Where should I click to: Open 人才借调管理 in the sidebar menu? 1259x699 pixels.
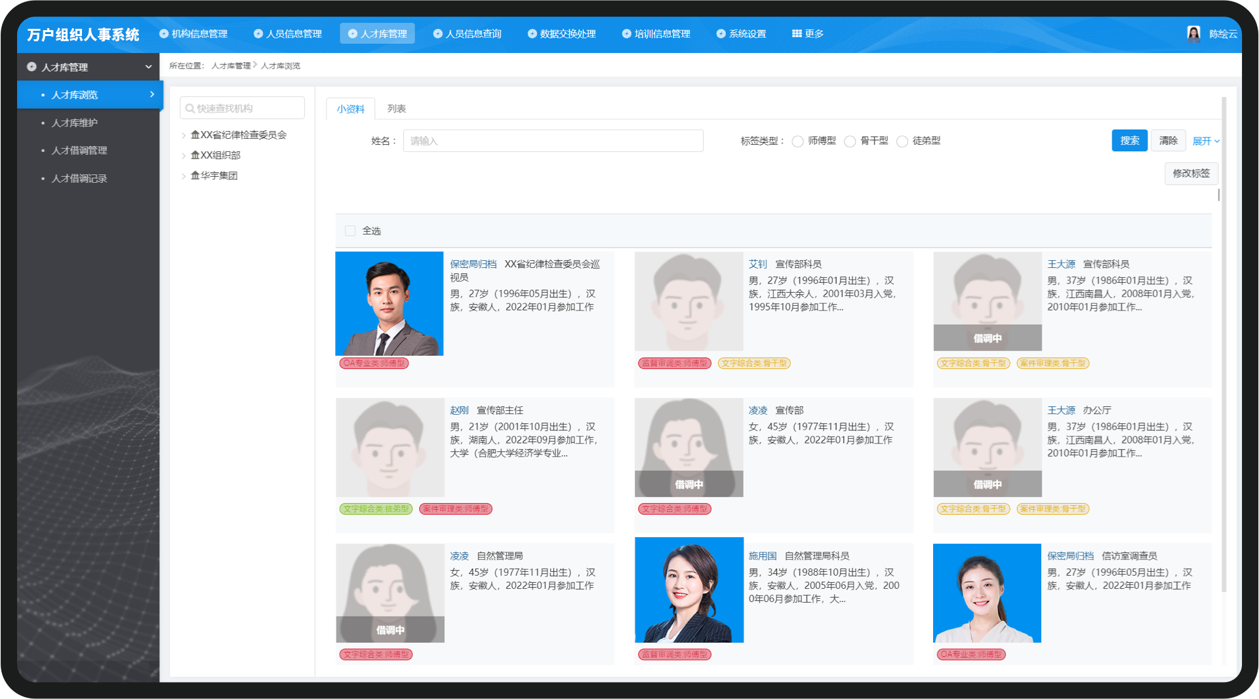click(x=79, y=151)
